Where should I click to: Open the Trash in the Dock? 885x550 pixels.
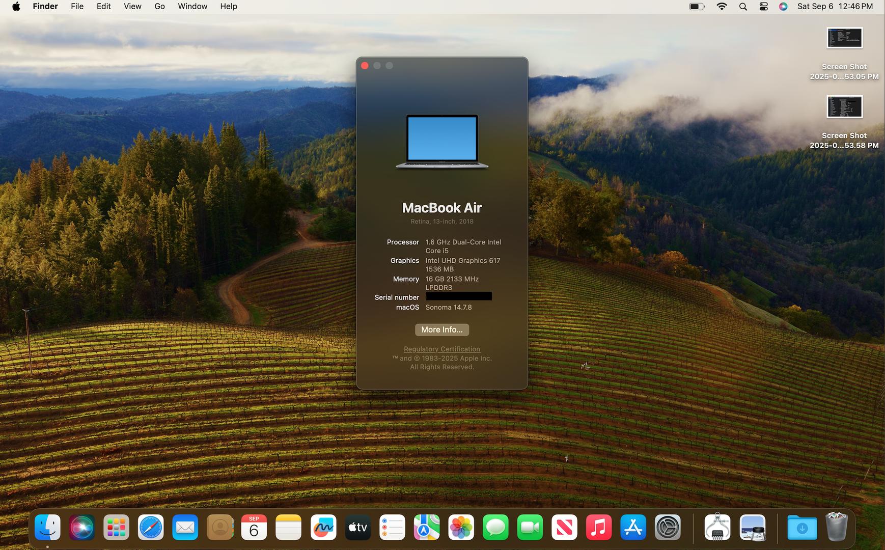click(837, 527)
